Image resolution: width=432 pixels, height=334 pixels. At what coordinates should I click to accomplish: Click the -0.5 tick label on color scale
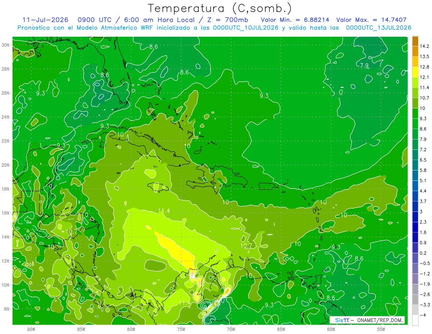(424, 263)
